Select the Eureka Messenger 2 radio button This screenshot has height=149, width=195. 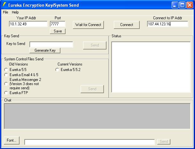coord(6,84)
